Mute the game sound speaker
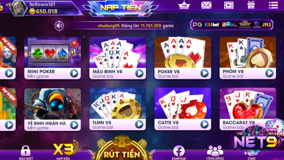The image size is (284, 160). tap(59, 26)
